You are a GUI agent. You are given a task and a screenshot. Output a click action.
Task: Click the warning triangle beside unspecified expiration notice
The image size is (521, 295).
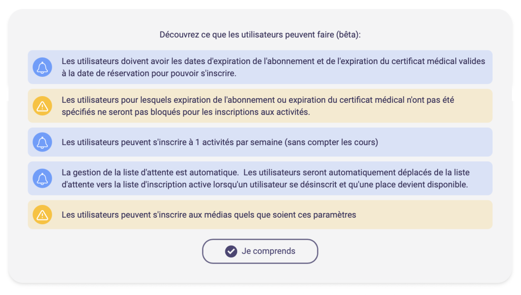coord(42,106)
